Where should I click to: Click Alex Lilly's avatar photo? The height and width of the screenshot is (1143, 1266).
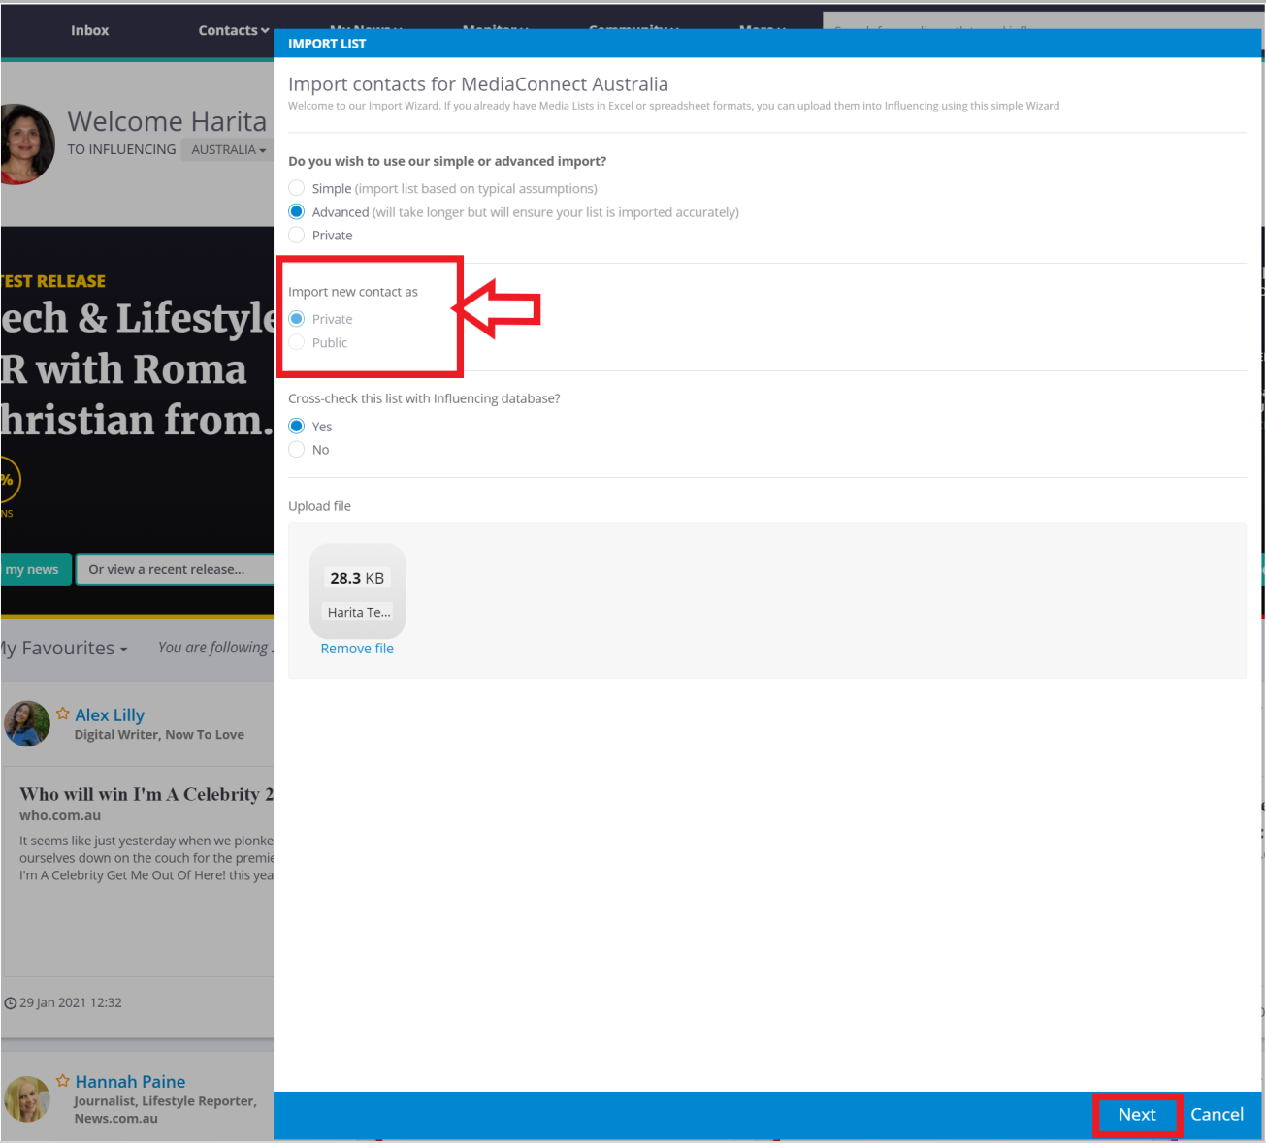click(27, 724)
